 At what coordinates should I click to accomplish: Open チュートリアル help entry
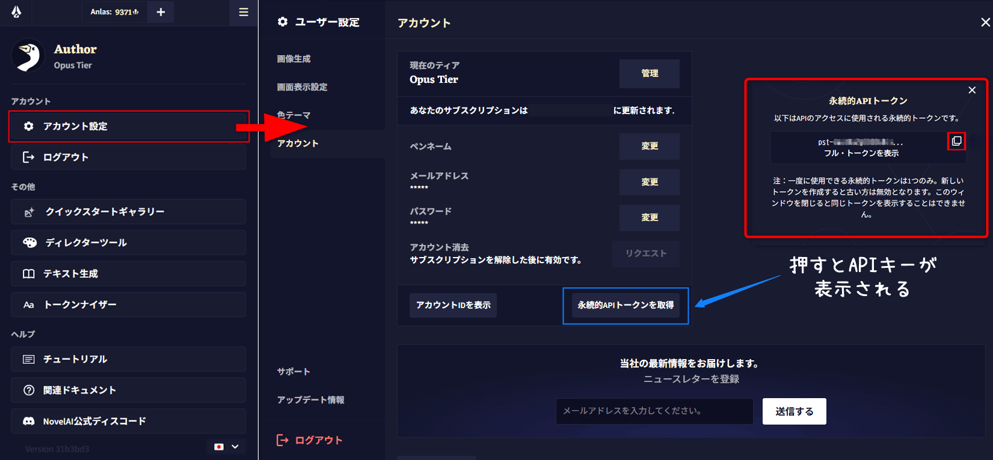click(x=128, y=359)
